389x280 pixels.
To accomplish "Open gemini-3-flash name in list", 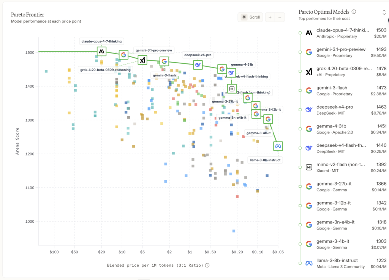I will pyautogui.click(x=332, y=88).
